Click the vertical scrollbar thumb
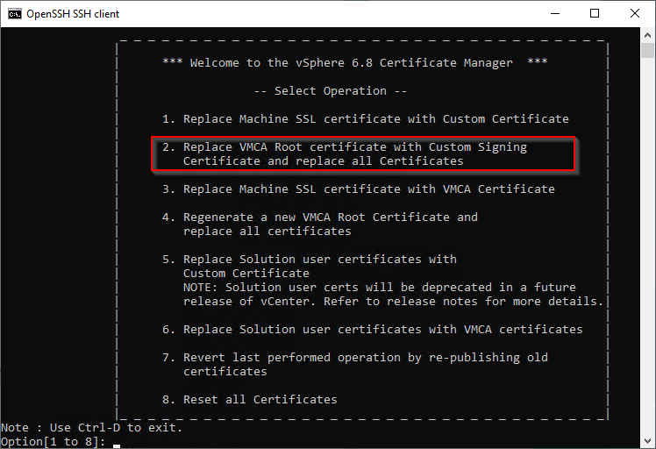The image size is (656, 449). coord(647,51)
